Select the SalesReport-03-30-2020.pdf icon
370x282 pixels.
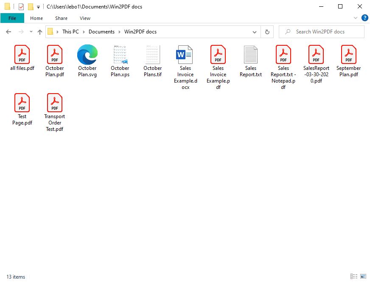(316, 54)
